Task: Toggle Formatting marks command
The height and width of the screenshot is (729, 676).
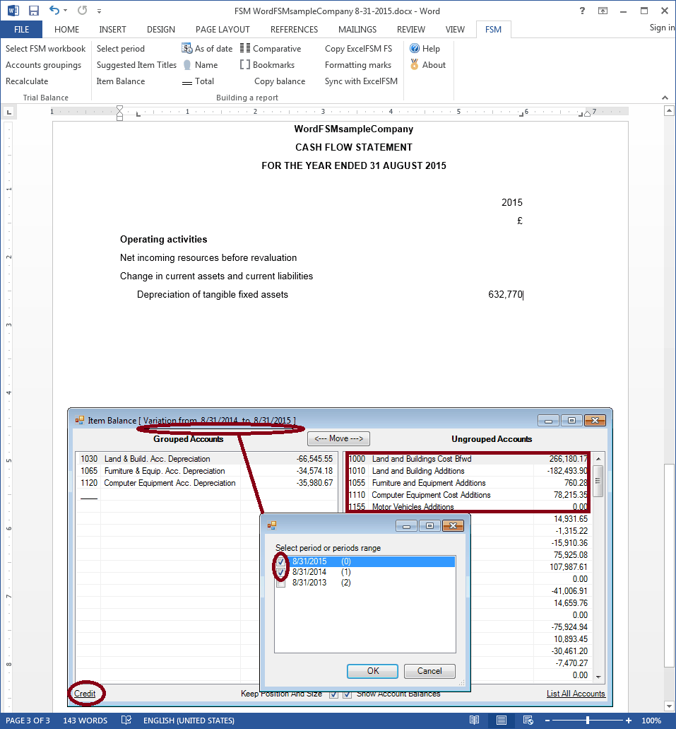Action: 357,64
